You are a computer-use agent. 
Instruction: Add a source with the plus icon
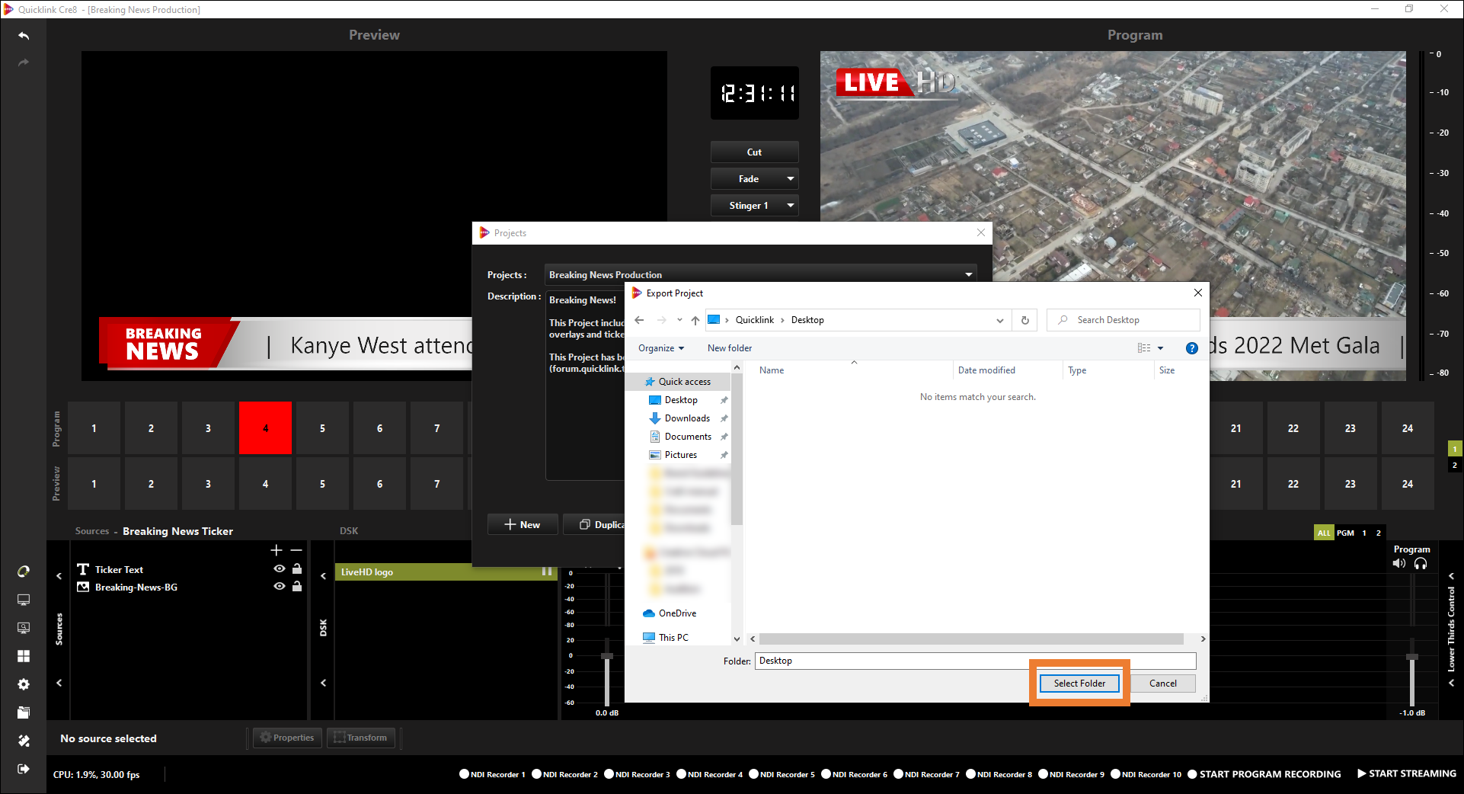point(276,550)
